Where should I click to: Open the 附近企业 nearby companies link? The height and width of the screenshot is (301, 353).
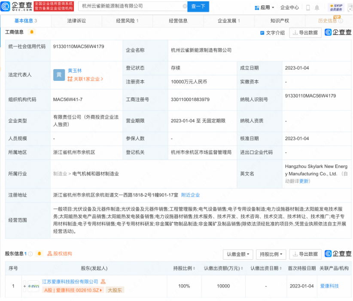pyautogui.click(x=190, y=195)
